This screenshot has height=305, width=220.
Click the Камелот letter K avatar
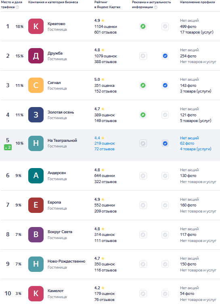click(36, 294)
